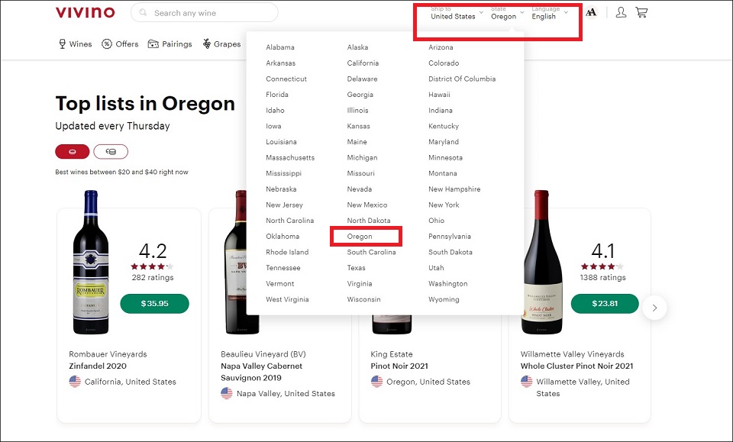The height and width of the screenshot is (442, 733).
Task: Expand the Language English dropdown
Action: pos(550,13)
